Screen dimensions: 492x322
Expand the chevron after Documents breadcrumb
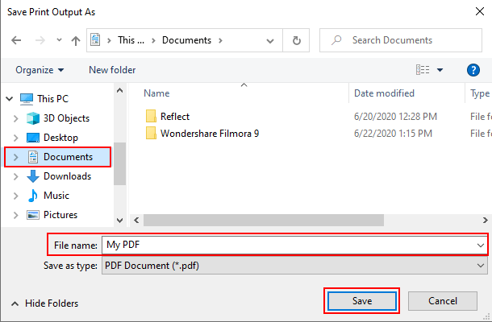(220, 40)
